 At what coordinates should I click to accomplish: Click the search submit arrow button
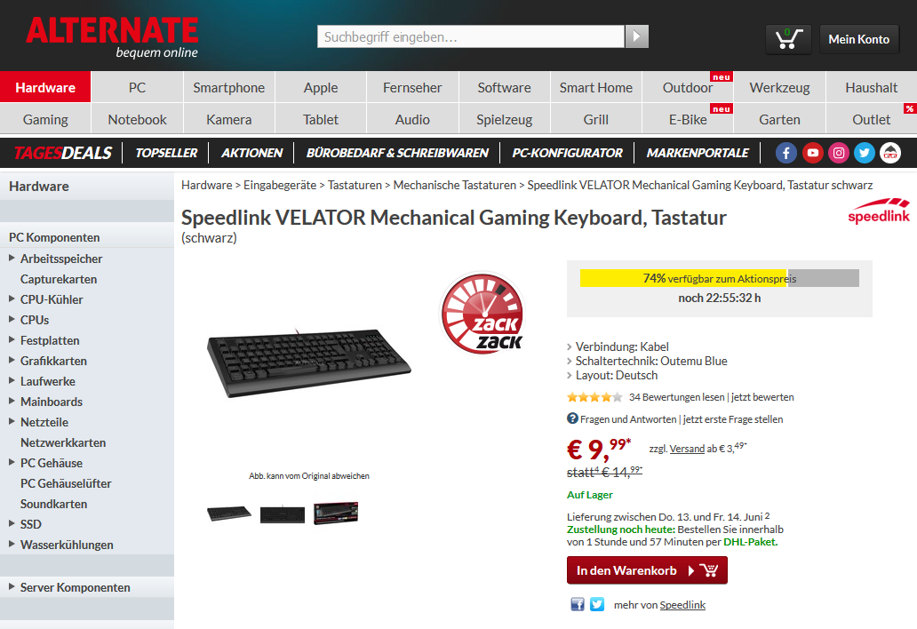point(637,36)
